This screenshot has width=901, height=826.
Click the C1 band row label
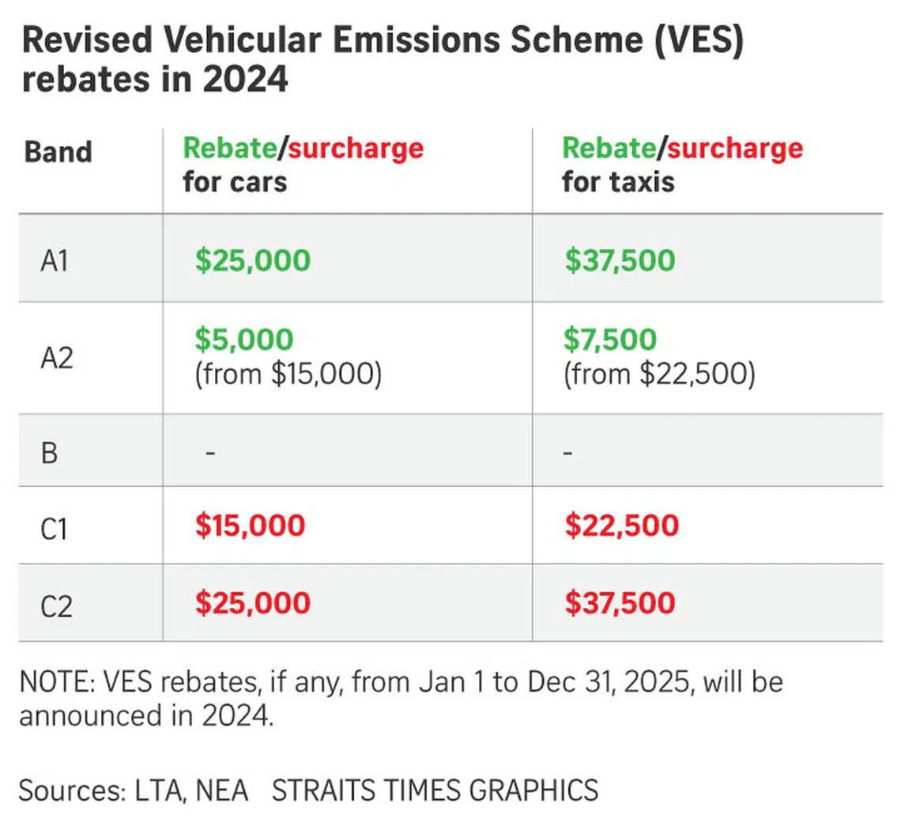pyautogui.click(x=55, y=527)
